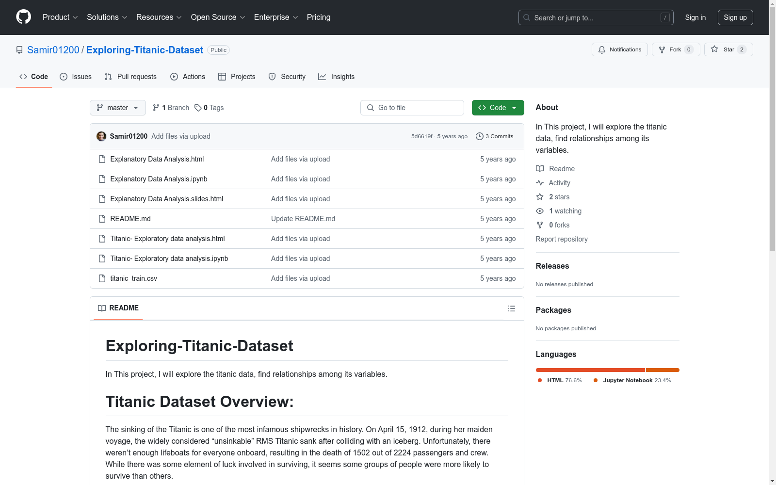776x485 pixels.
Task: Click the book icon in the README tab
Action: (x=102, y=308)
